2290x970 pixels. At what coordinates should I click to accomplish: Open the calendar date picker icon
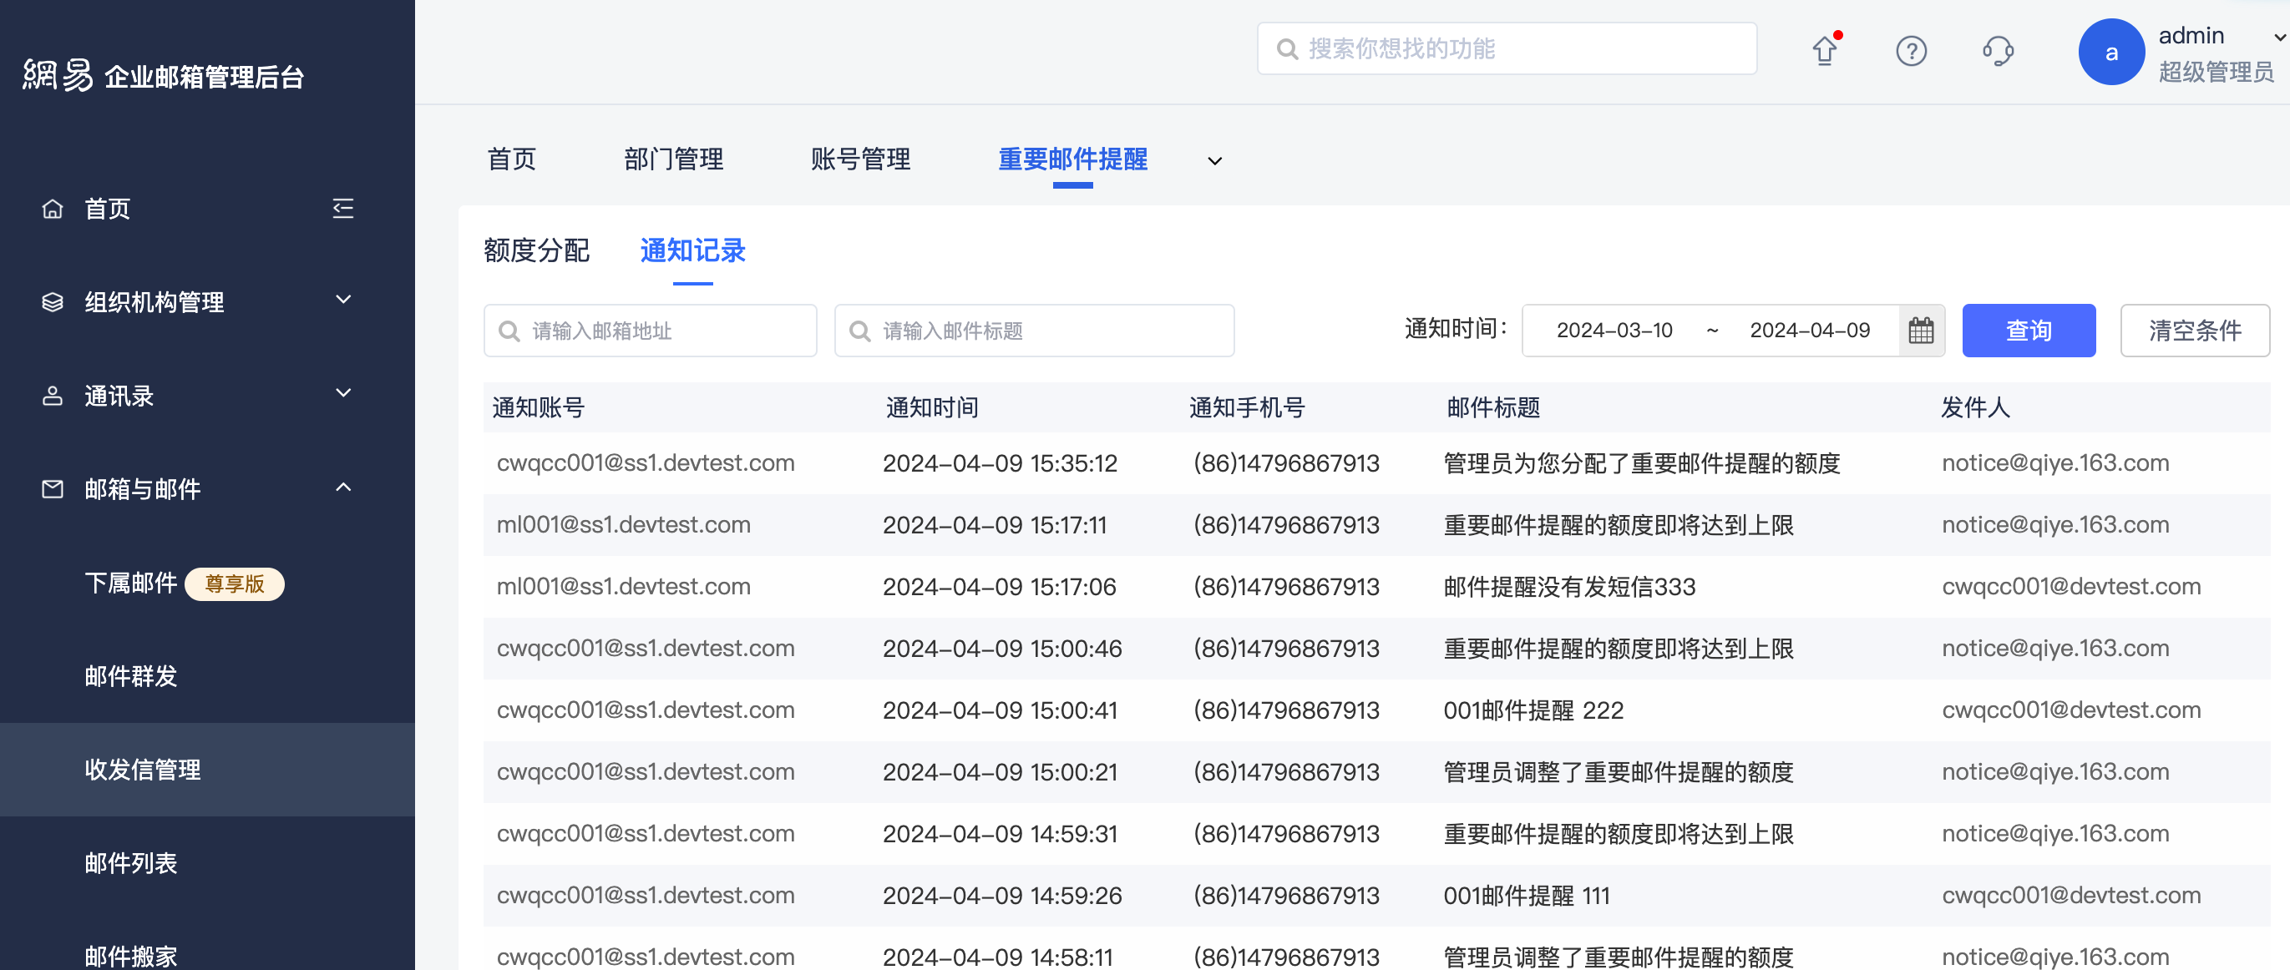[1920, 331]
